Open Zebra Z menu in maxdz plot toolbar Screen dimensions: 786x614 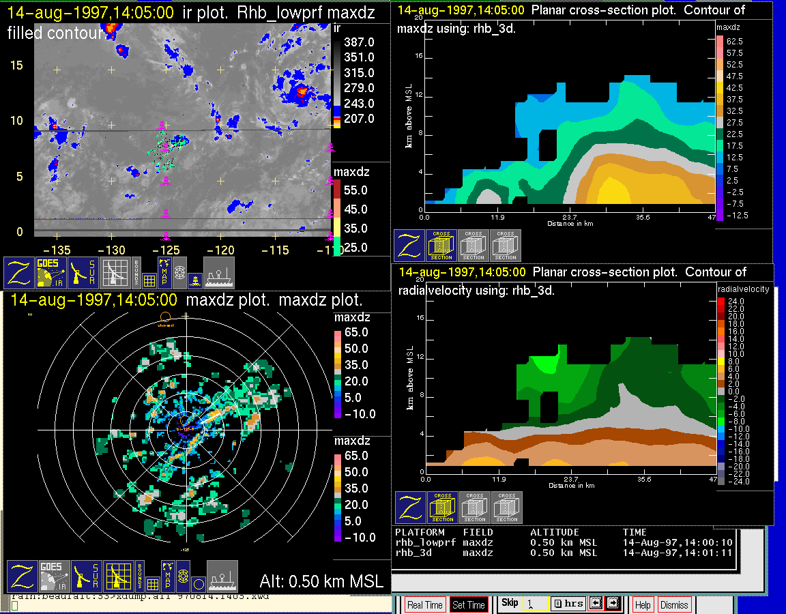[21, 576]
